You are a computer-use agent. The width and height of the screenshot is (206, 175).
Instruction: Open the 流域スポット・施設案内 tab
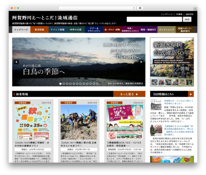[x=185, y=29]
